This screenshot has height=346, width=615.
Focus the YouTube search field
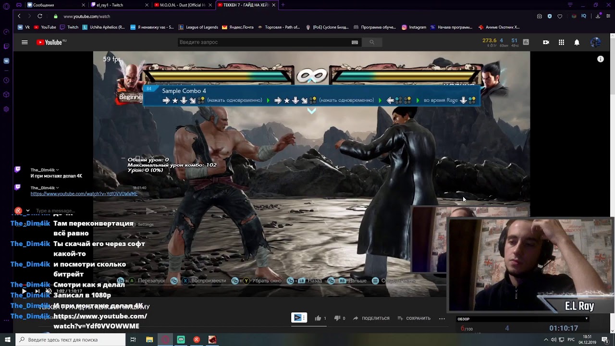(264, 42)
